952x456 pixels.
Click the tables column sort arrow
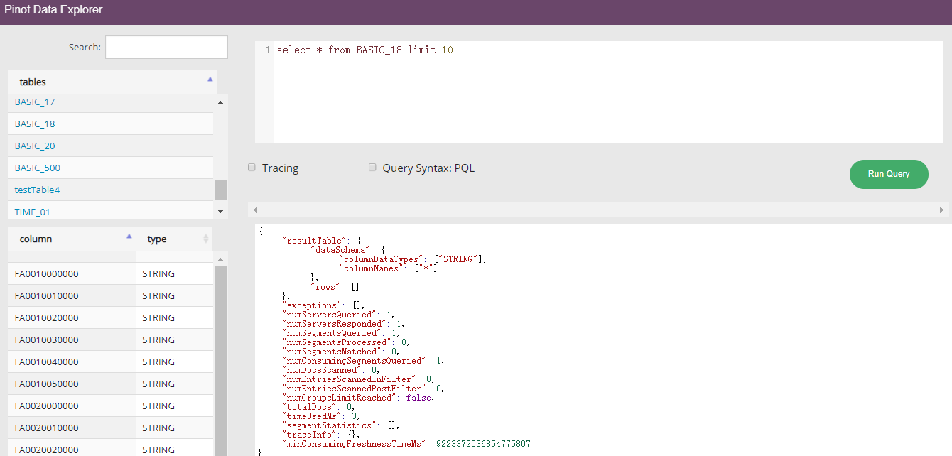210,79
